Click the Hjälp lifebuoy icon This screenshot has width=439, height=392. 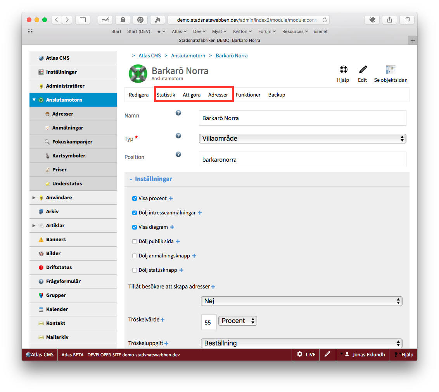tap(343, 70)
